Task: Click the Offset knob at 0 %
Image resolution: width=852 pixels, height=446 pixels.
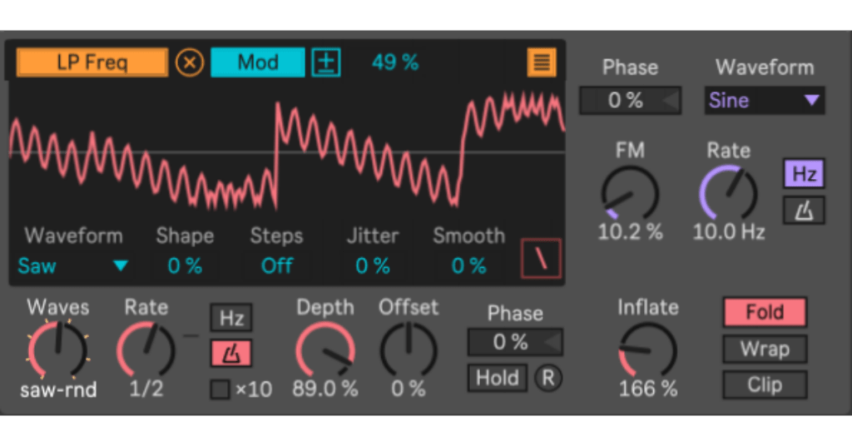Action: pyautogui.click(x=408, y=349)
